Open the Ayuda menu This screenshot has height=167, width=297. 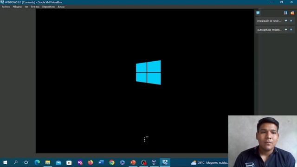(x=61, y=7)
